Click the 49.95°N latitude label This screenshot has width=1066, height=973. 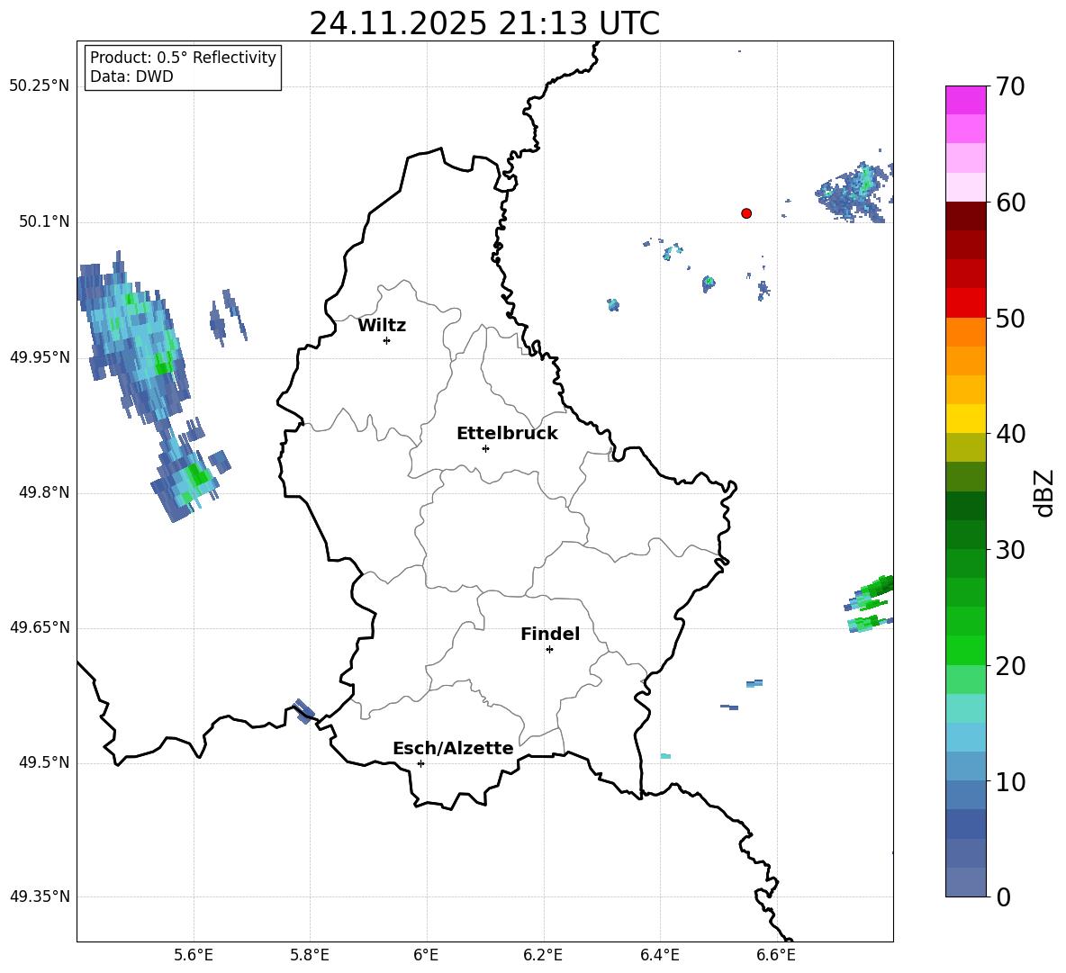pos(40,357)
